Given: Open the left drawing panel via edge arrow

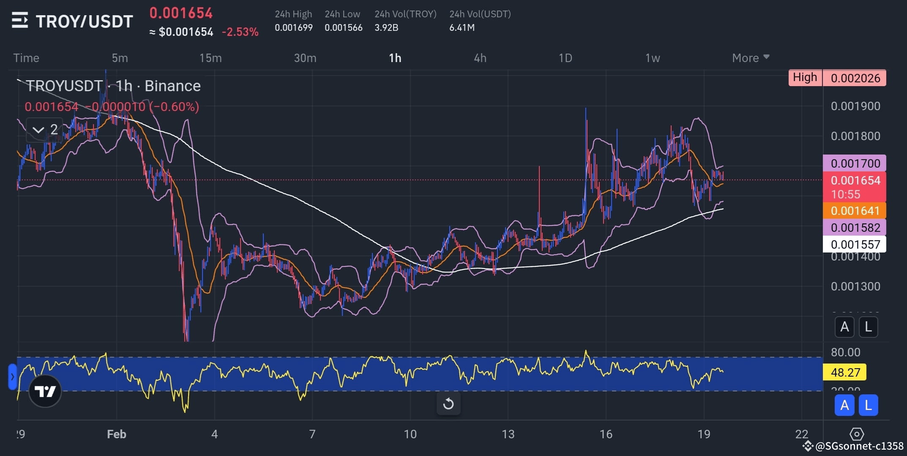Looking at the screenshot, I should click(x=13, y=377).
